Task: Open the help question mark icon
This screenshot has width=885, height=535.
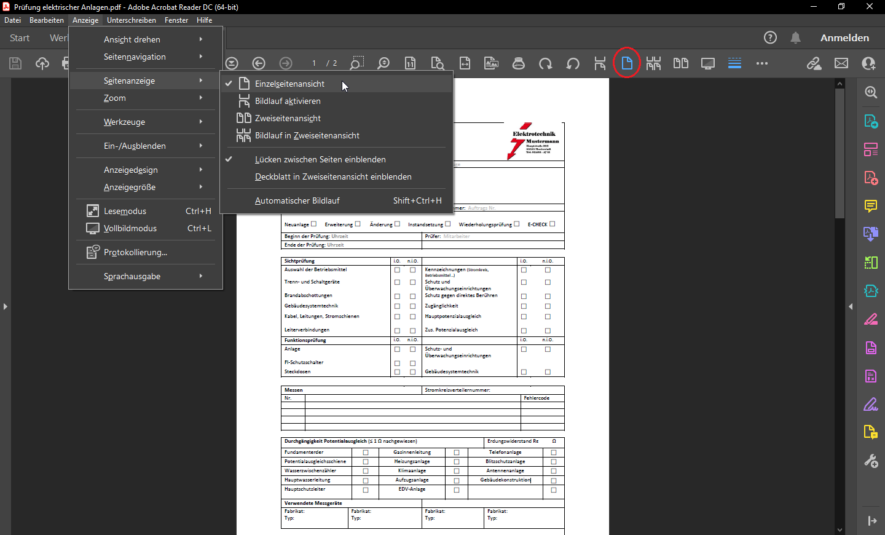Action: pos(770,38)
